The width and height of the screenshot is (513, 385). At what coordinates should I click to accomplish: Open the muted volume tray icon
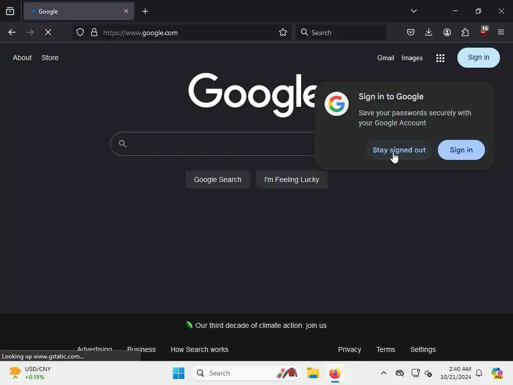coord(428,373)
